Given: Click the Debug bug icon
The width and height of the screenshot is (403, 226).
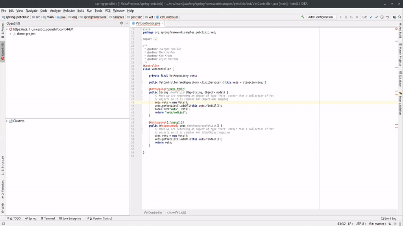Looking at the screenshot, I should (x=346, y=17).
